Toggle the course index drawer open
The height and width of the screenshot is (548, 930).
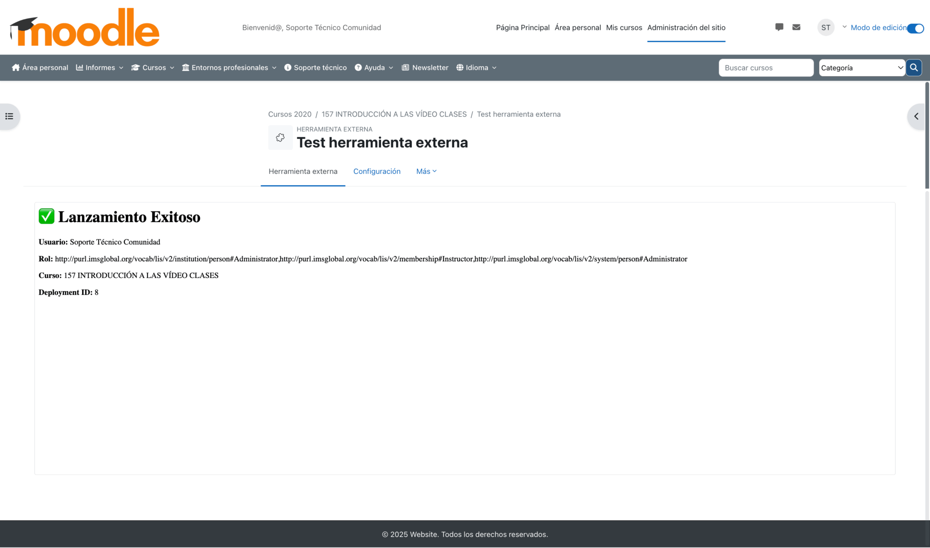(9, 116)
